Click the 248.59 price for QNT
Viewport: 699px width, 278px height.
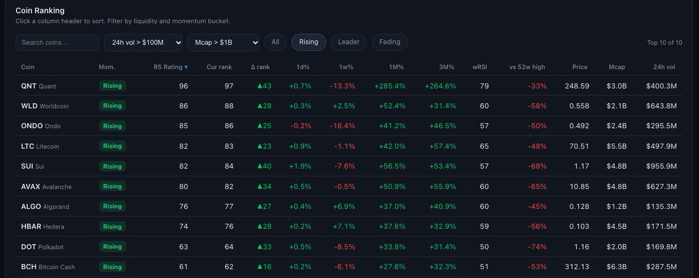[577, 86]
